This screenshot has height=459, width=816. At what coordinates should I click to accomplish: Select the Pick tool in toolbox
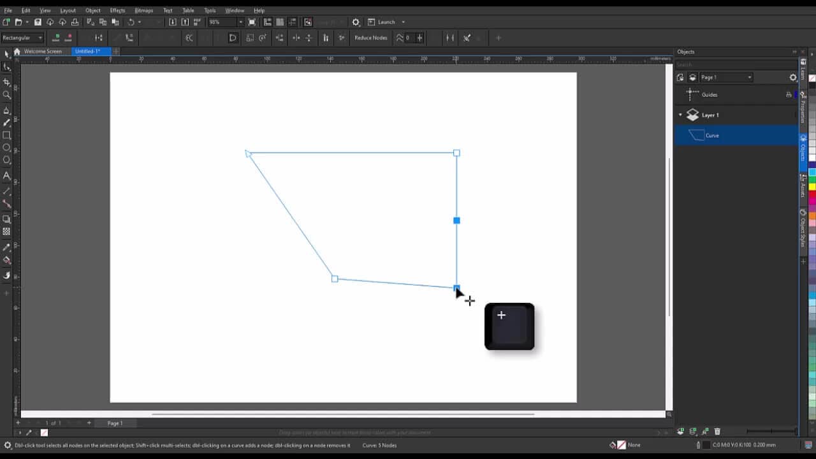(x=7, y=54)
